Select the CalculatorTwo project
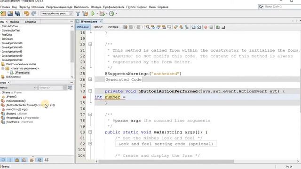 (x=9, y=26)
